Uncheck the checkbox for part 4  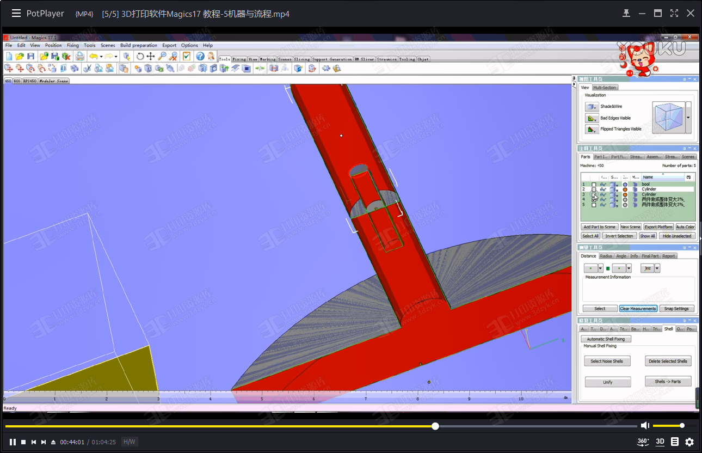(594, 200)
